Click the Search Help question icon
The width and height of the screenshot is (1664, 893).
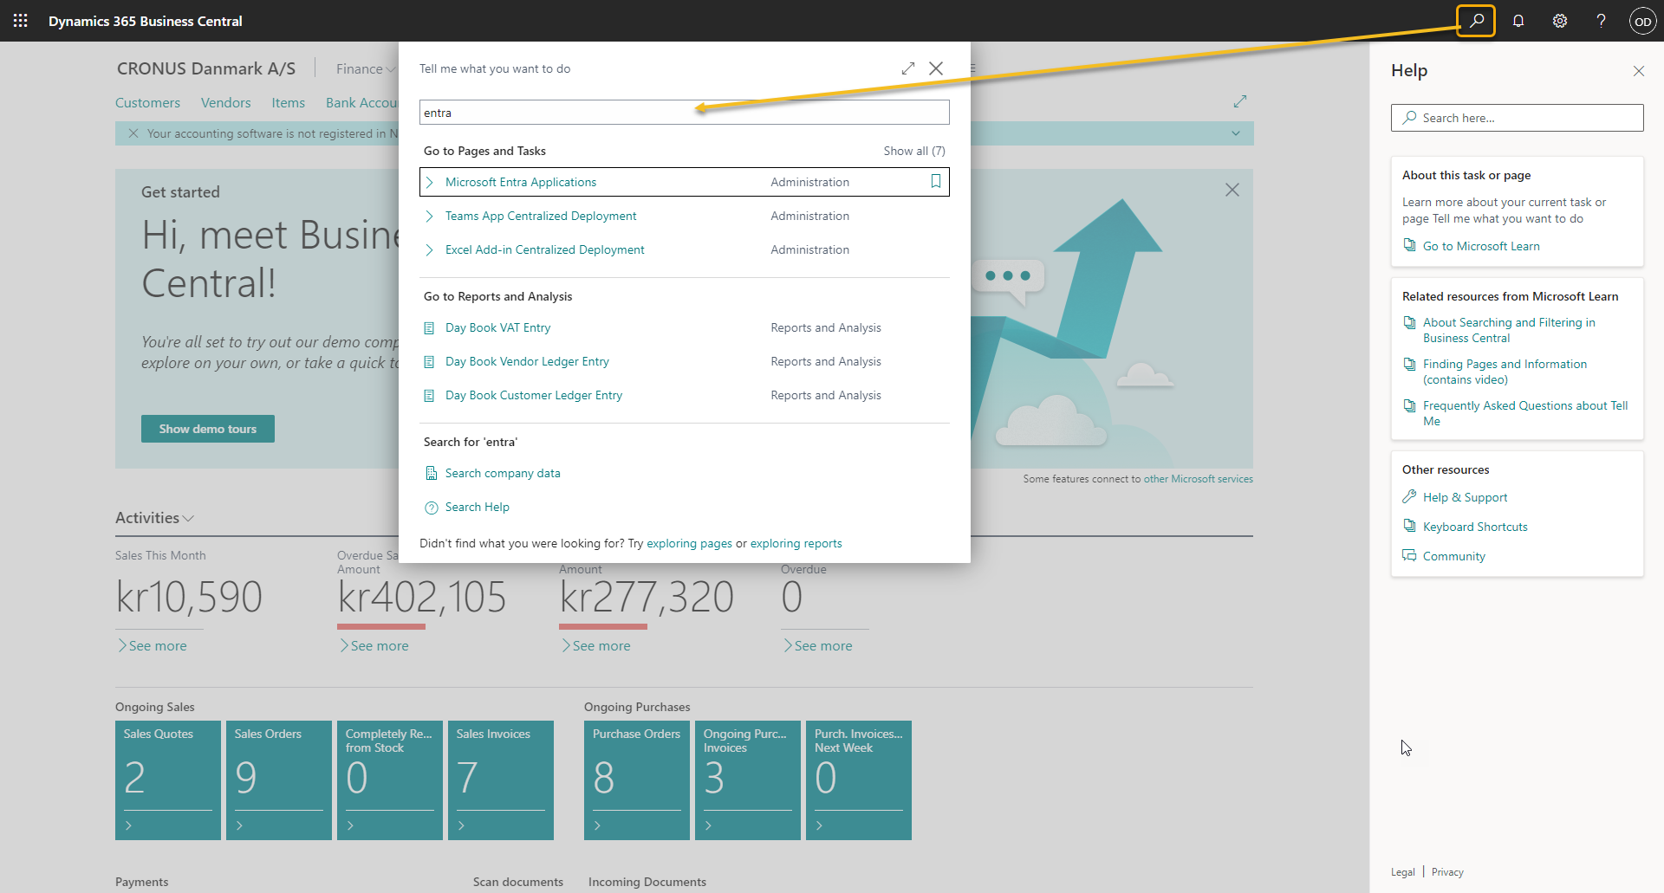point(431,508)
